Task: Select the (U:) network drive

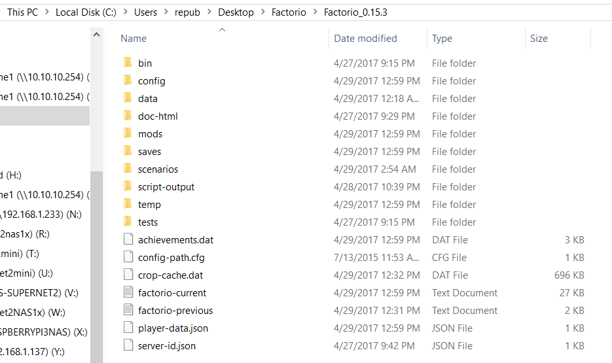Action: [x=27, y=273]
